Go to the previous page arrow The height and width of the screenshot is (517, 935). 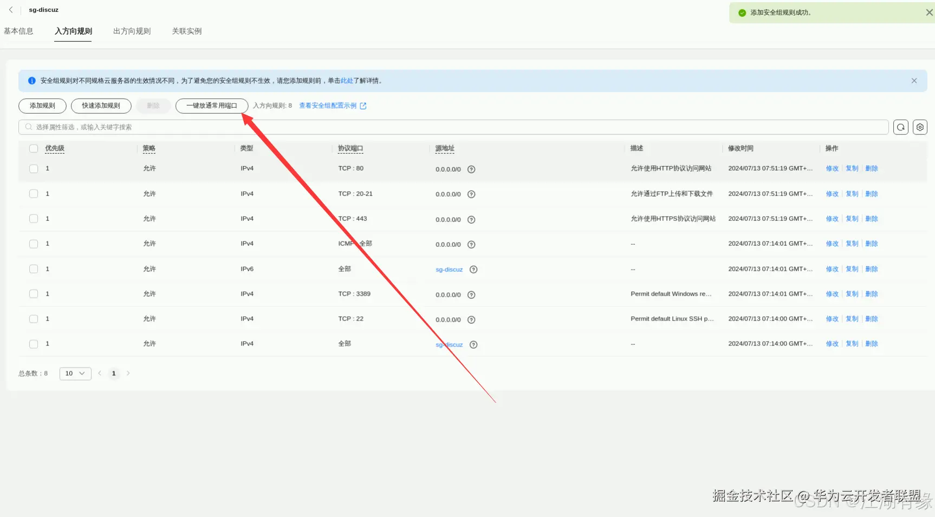[100, 373]
